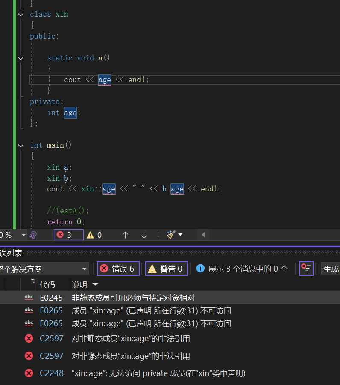The width and height of the screenshot is (340, 385).
Task: Open the first C2597 error code link
Action: 51,339
